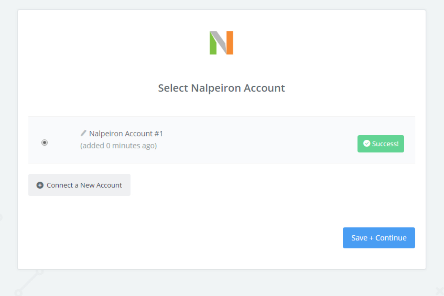Click the pencil icon to rename the account

[x=84, y=133]
